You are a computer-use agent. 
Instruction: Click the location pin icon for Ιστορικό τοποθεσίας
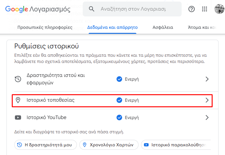click(x=18, y=100)
